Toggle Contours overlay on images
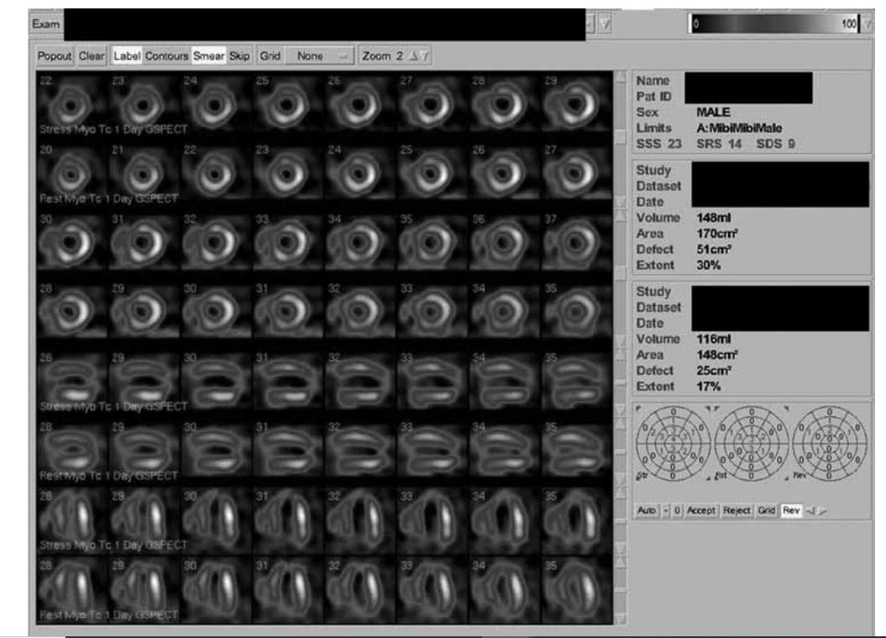Viewport: 886px width, 638px height. click(x=167, y=56)
